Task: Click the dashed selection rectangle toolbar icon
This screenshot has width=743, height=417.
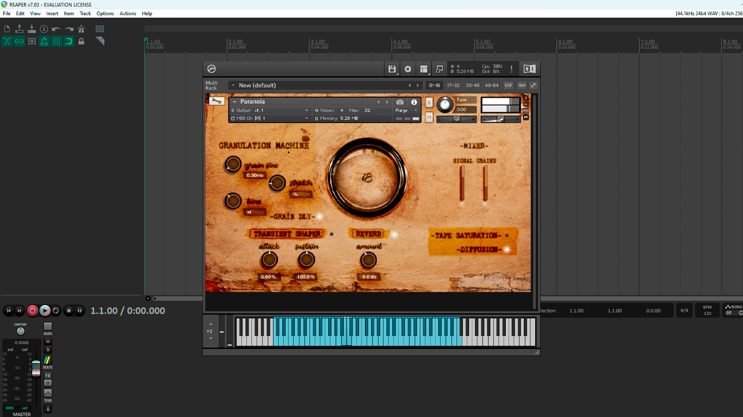Action: (x=100, y=29)
